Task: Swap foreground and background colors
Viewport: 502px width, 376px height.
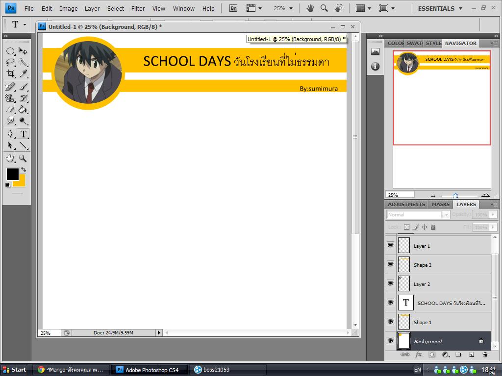Action: pyautogui.click(x=24, y=169)
